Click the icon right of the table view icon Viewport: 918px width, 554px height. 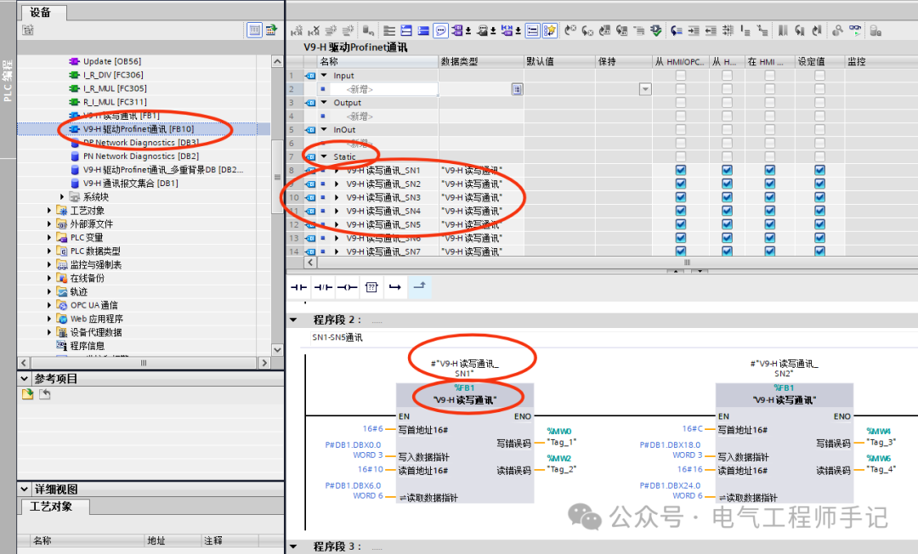(x=271, y=30)
